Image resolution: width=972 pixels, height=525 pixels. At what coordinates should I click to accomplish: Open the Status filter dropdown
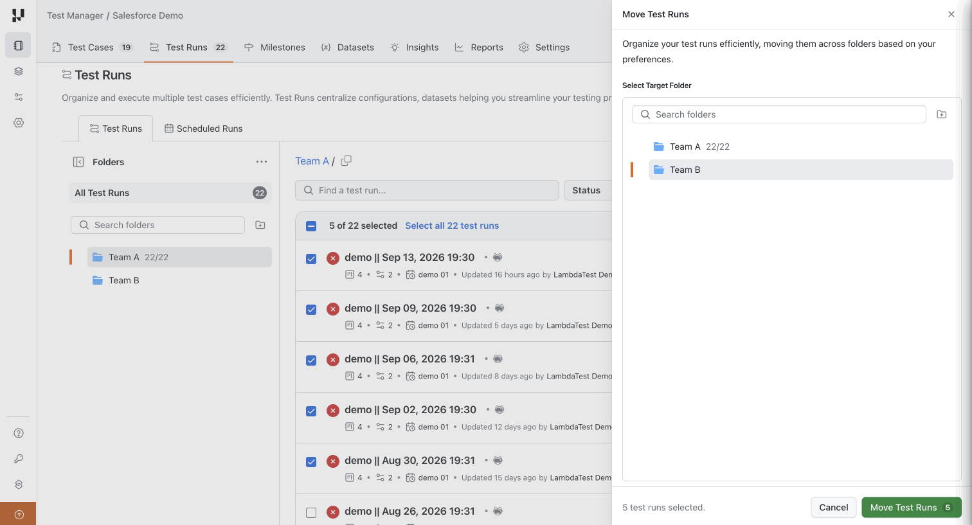click(588, 190)
